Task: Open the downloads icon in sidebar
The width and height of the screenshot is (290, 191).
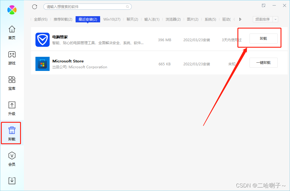Action: (12, 181)
